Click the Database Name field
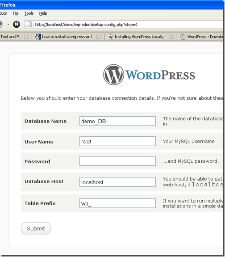Screen dimensions: 225x257 (x=117, y=121)
